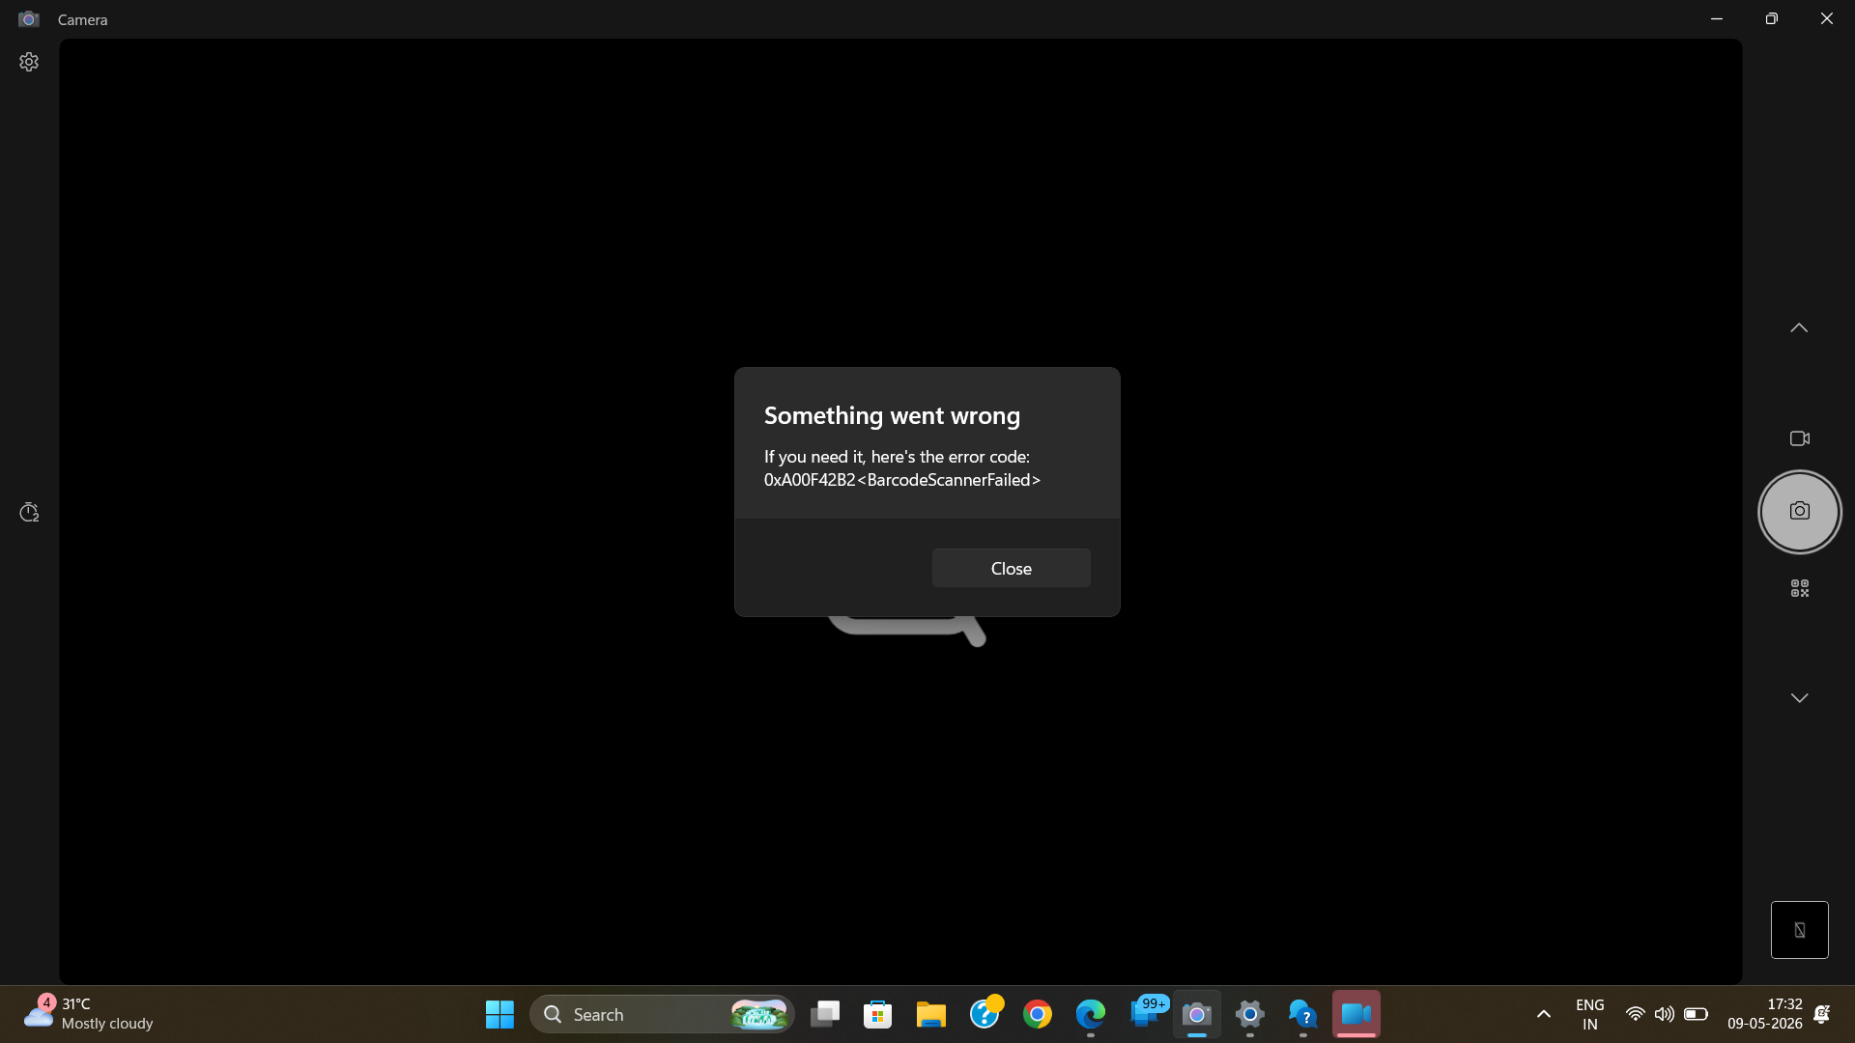1855x1043 pixels.
Task: Take photo with shutter button
Action: click(x=1799, y=511)
